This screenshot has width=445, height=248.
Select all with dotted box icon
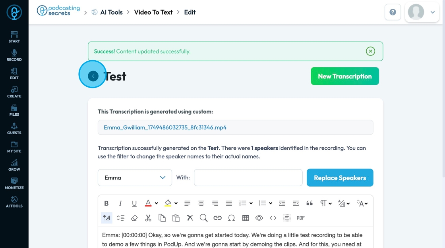tap(286, 218)
